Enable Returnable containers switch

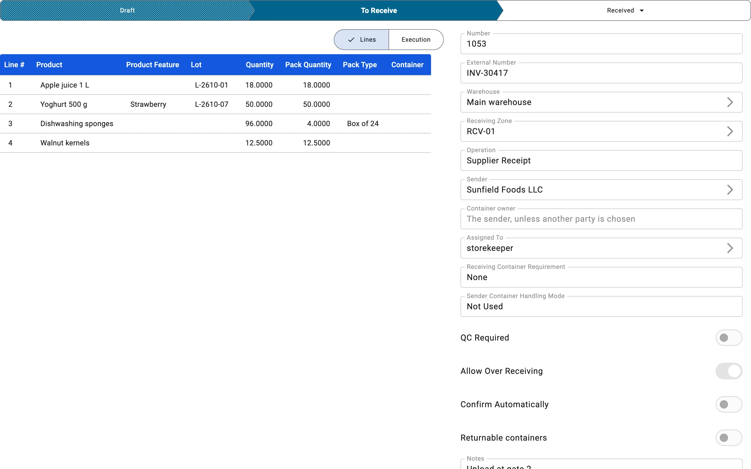(x=729, y=438)
